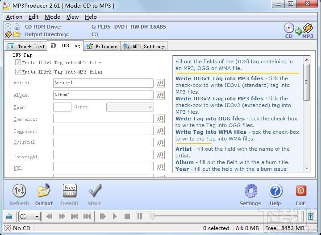
Task: Open the Help question mark icon
Action: (x=275, y=190)
